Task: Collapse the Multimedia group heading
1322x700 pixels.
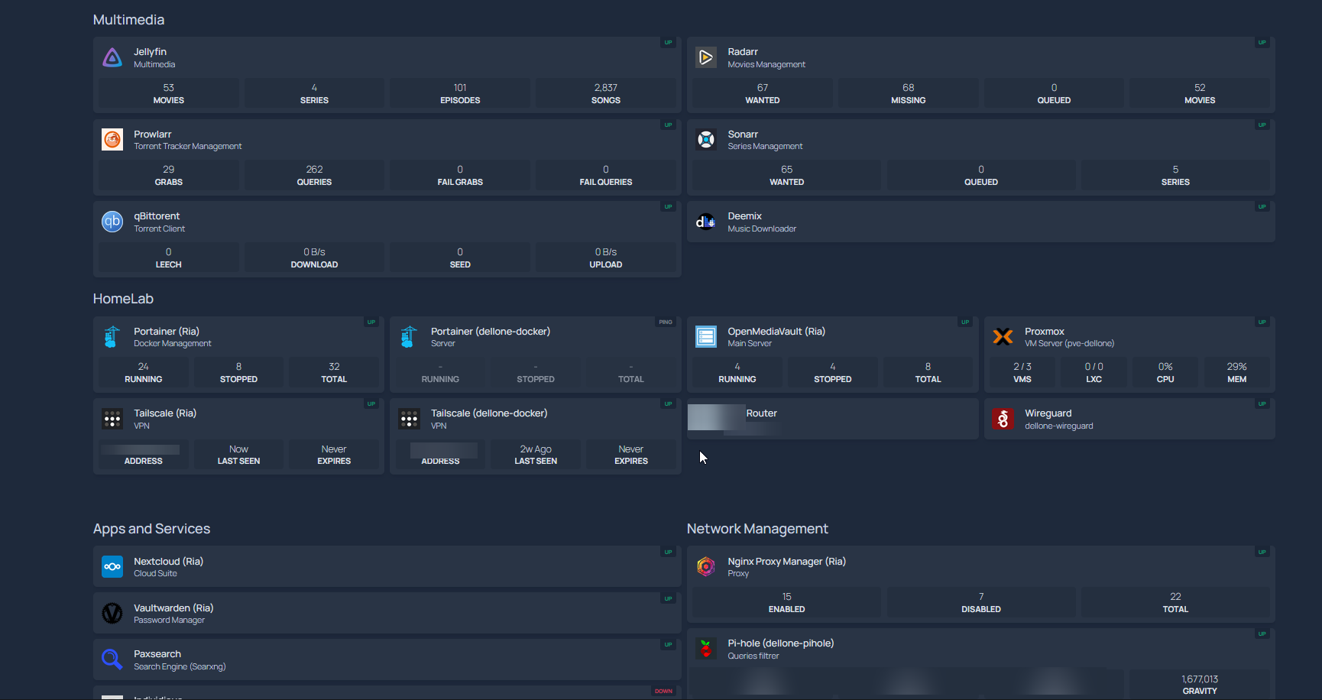Action: [128, 20]
